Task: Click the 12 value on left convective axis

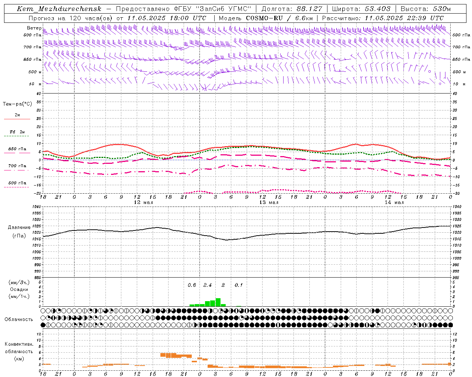Action: click(x=38, y=334)
